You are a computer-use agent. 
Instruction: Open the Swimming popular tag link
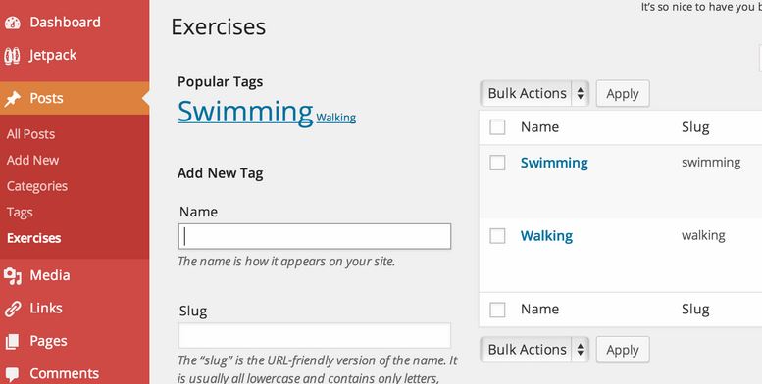click(x=245, y=112)
